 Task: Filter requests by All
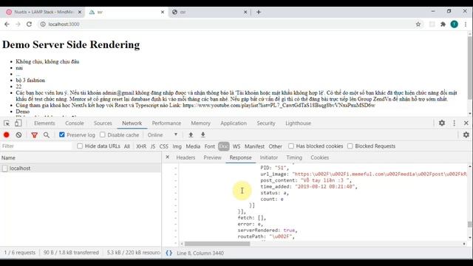(127, 146)
